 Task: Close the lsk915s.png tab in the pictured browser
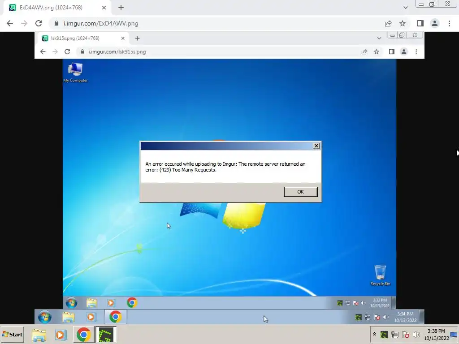(x=123, y=38)
